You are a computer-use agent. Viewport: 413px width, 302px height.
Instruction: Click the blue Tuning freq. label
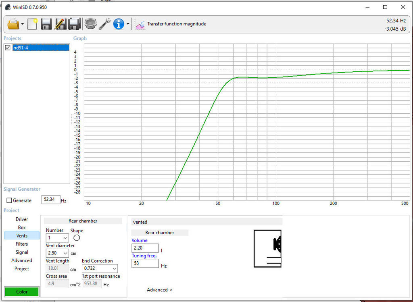click(x=144, y=256)
